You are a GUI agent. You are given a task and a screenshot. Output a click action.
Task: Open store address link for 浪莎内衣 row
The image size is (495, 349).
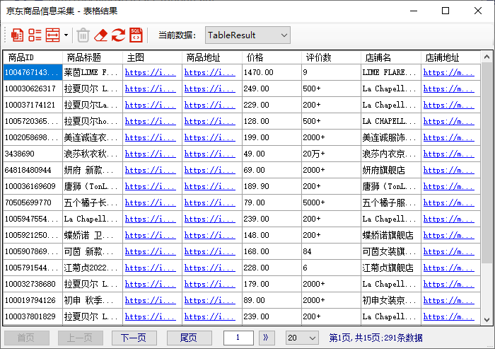(x=448, y=154)
